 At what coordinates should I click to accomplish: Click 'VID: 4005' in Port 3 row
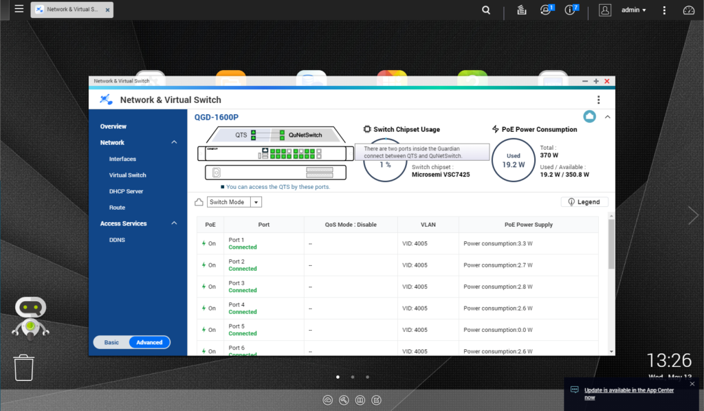tap(415, 287)
